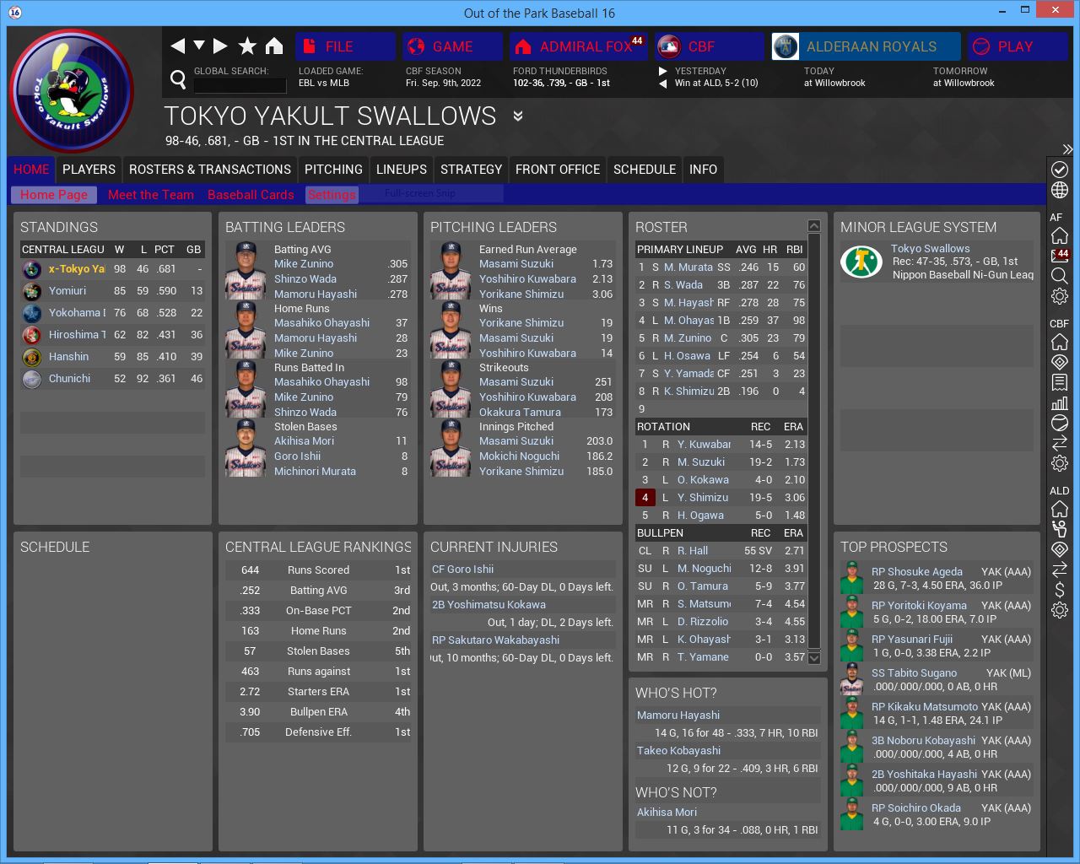Open closer R. Hall in bullpen list

click(693, 551)
